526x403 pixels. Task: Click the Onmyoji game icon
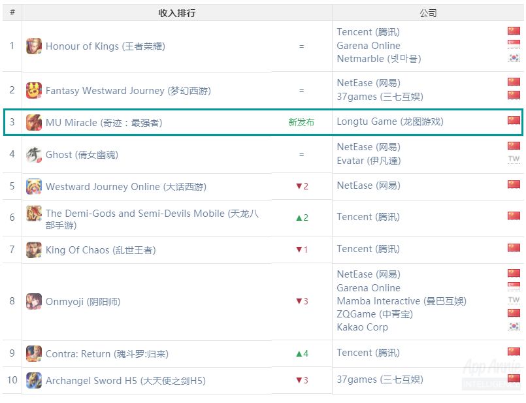(33, 302)
